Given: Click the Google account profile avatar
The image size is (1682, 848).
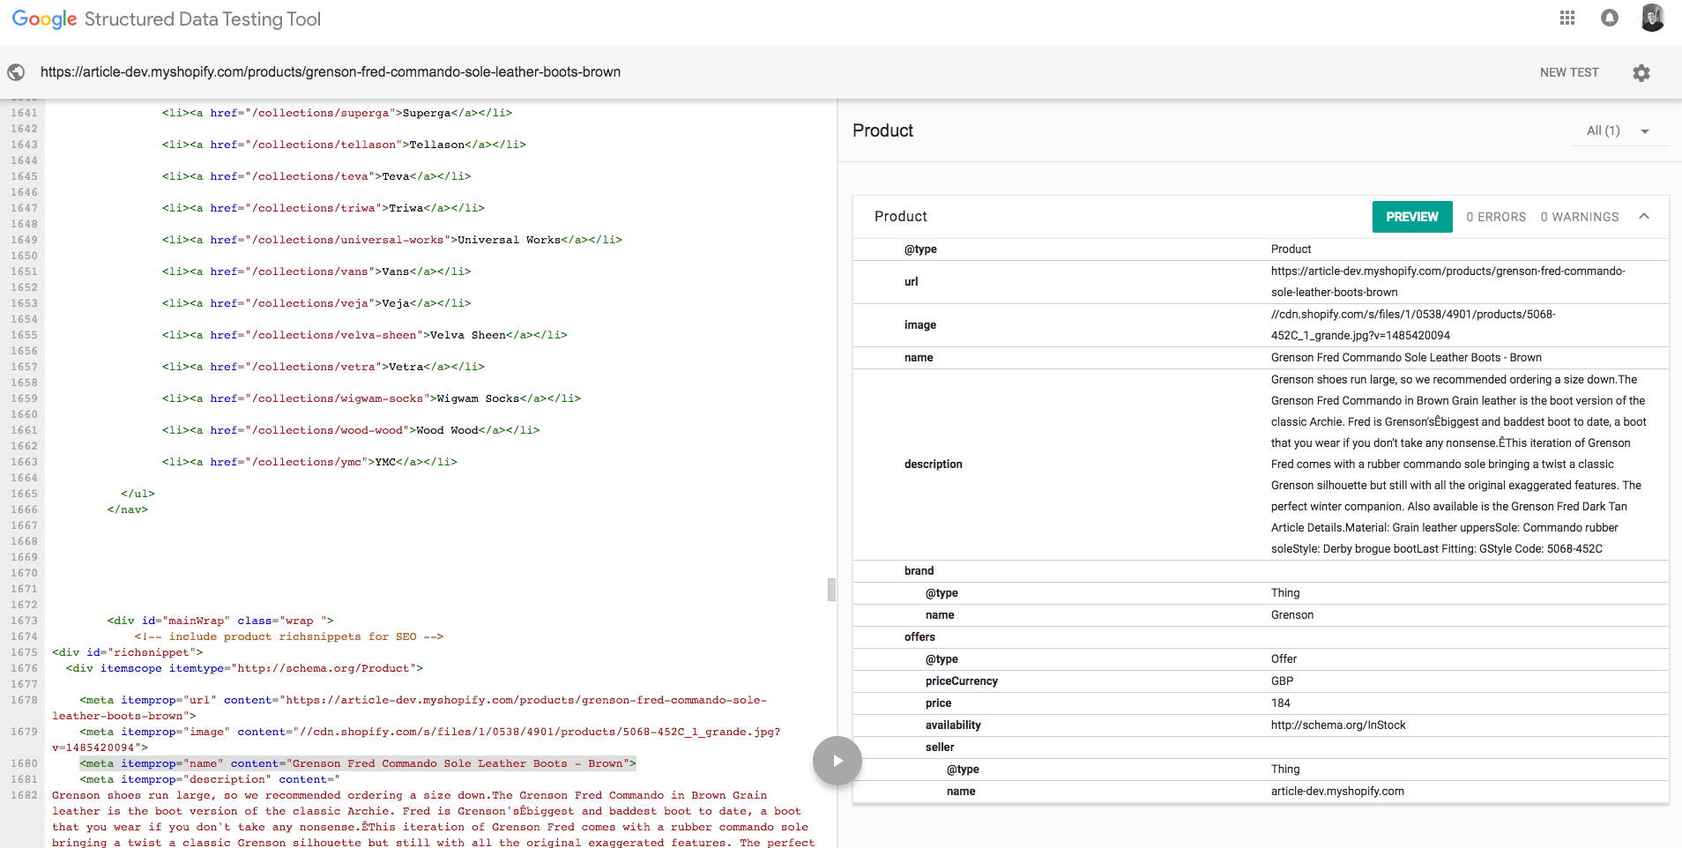Looking at the screenshot, I should coord(1653,18).
